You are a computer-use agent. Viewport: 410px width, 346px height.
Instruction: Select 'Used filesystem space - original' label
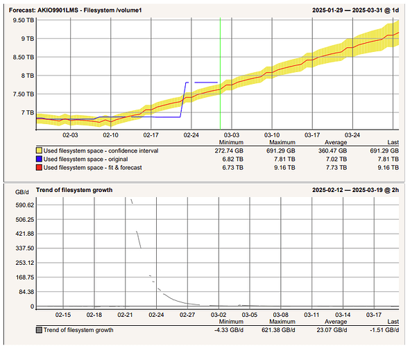coord(85,159)
